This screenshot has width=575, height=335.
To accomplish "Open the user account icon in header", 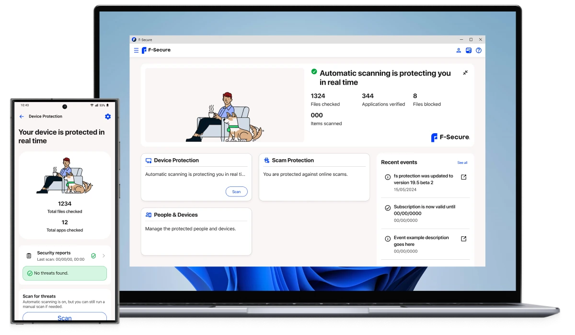I will click(459, 50).
